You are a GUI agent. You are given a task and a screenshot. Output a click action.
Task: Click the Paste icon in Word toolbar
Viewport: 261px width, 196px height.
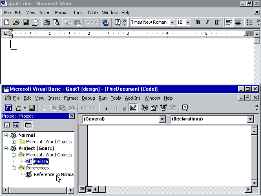[x=77, y=22]
